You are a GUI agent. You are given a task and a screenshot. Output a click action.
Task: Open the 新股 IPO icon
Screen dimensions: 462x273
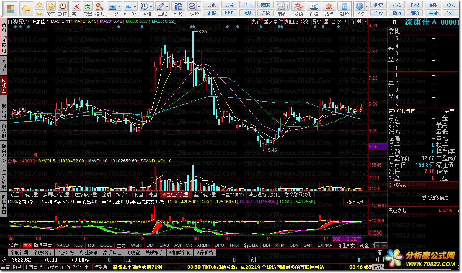pyautogui.click(x=344, y=6)
